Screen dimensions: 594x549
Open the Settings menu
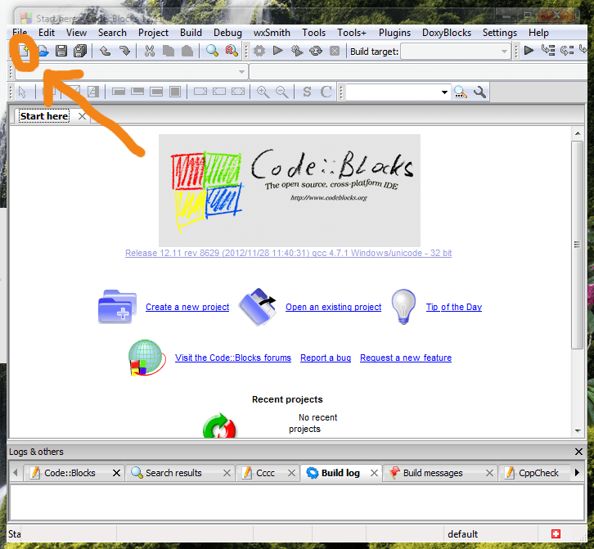[x=500, y=33]
